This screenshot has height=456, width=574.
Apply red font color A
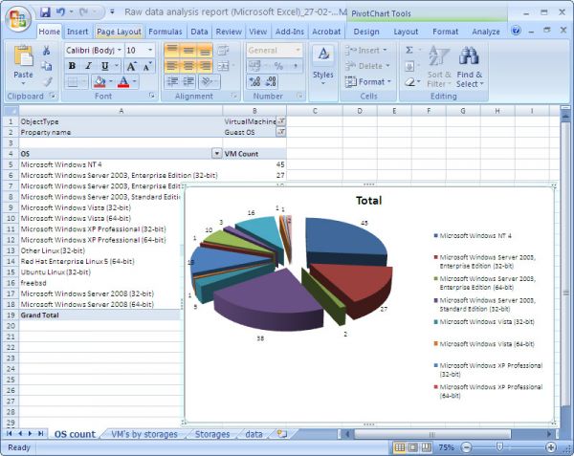123,81
